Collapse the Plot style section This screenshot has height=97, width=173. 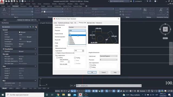(35, 54)
